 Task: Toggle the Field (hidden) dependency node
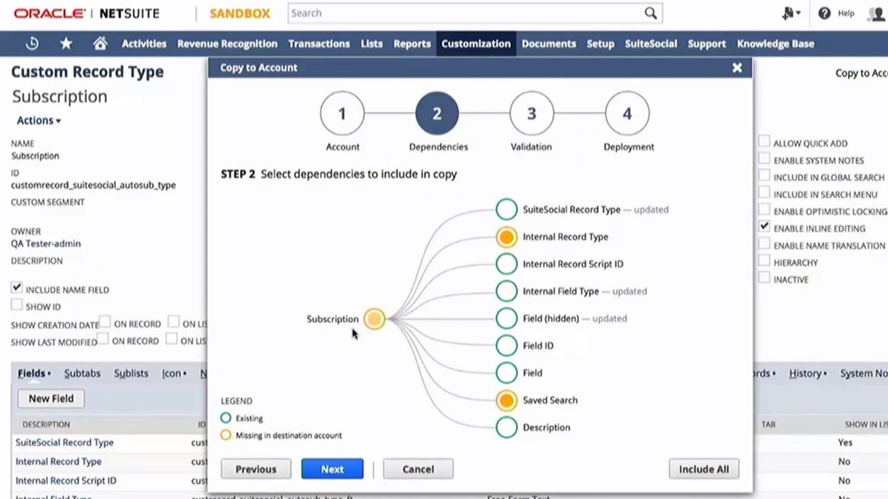coord(506,318)
